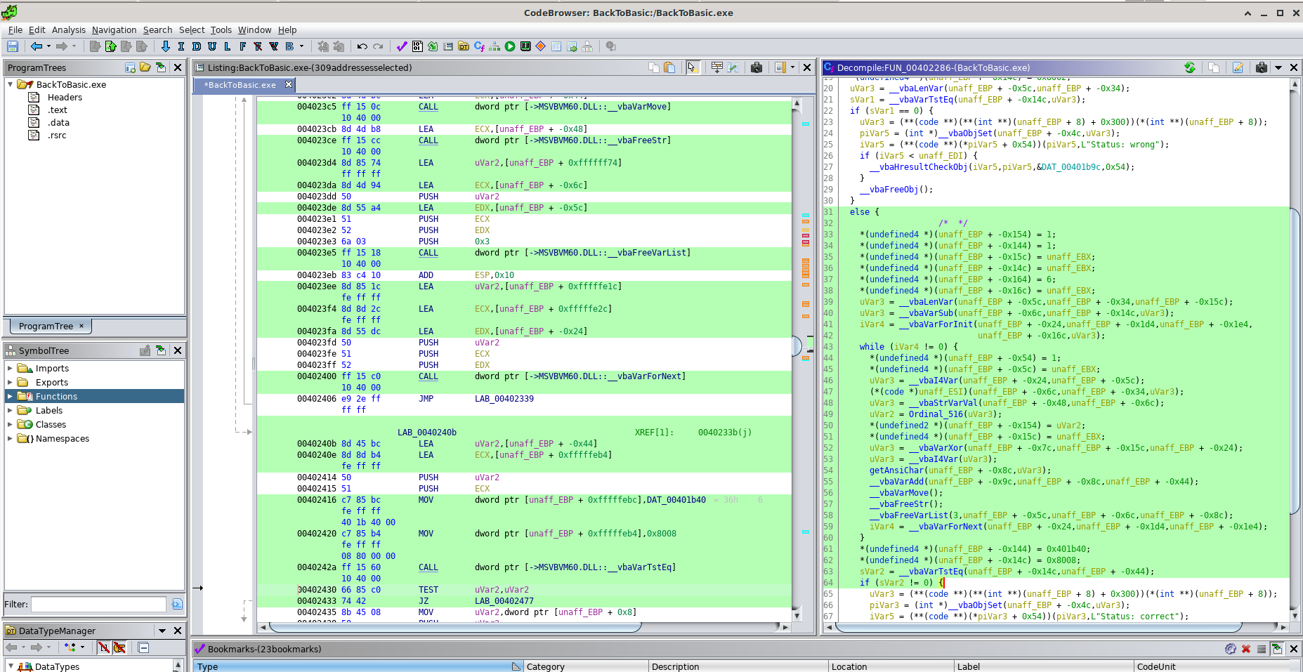Image resolution: width=1303 pixels, height=672 pixels.
Task: Click Listing vertical scrollbar down arrow
Action: tap(797, 615)
